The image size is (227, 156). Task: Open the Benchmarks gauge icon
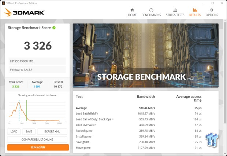click(151, 10)
